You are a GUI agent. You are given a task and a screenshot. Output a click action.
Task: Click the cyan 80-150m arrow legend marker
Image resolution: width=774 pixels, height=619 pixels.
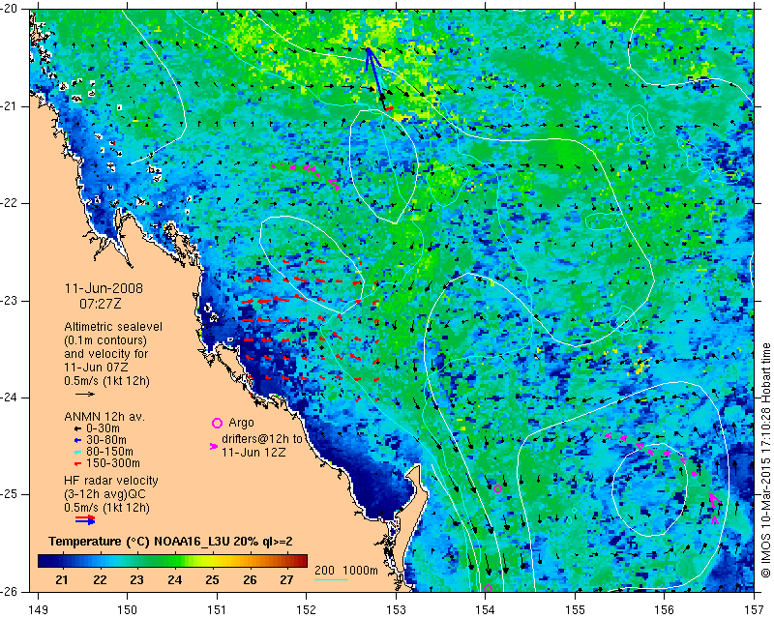77,452
